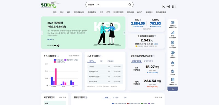Select the second banner slide dot
219x105 pixels.
(x=50, y=46)
